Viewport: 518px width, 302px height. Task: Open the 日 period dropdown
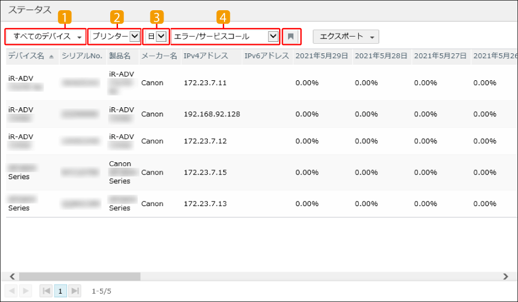pyautogui.click(x=156, y=37)
